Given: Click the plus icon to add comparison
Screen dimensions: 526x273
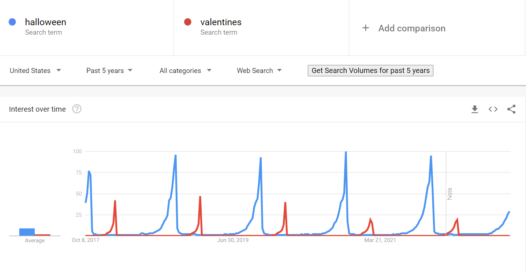Looking at the screenshot, I should click(365, 28).
